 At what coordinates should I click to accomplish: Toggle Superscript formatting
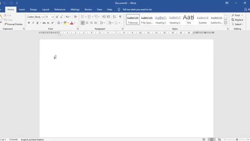[x=53, y=23]
